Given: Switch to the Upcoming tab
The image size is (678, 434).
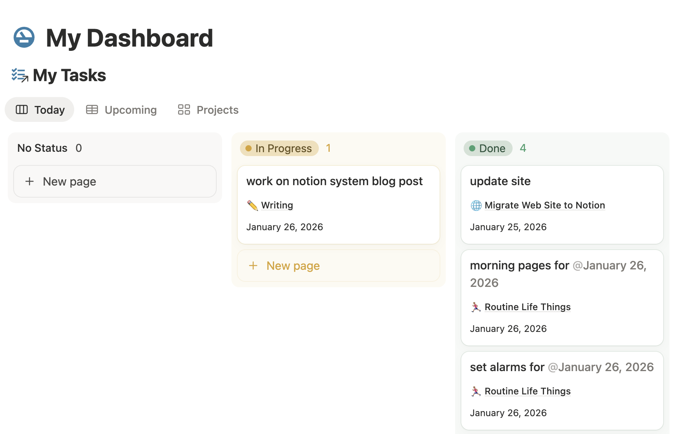Looking at the screenshot, I should 130,109.
